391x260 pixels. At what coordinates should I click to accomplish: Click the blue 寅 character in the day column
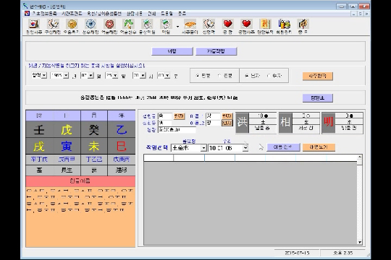pos(67,146)
